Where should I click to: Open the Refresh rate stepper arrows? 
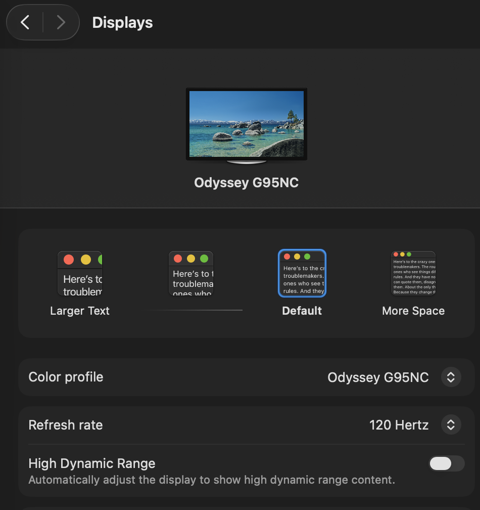point(451,425)
